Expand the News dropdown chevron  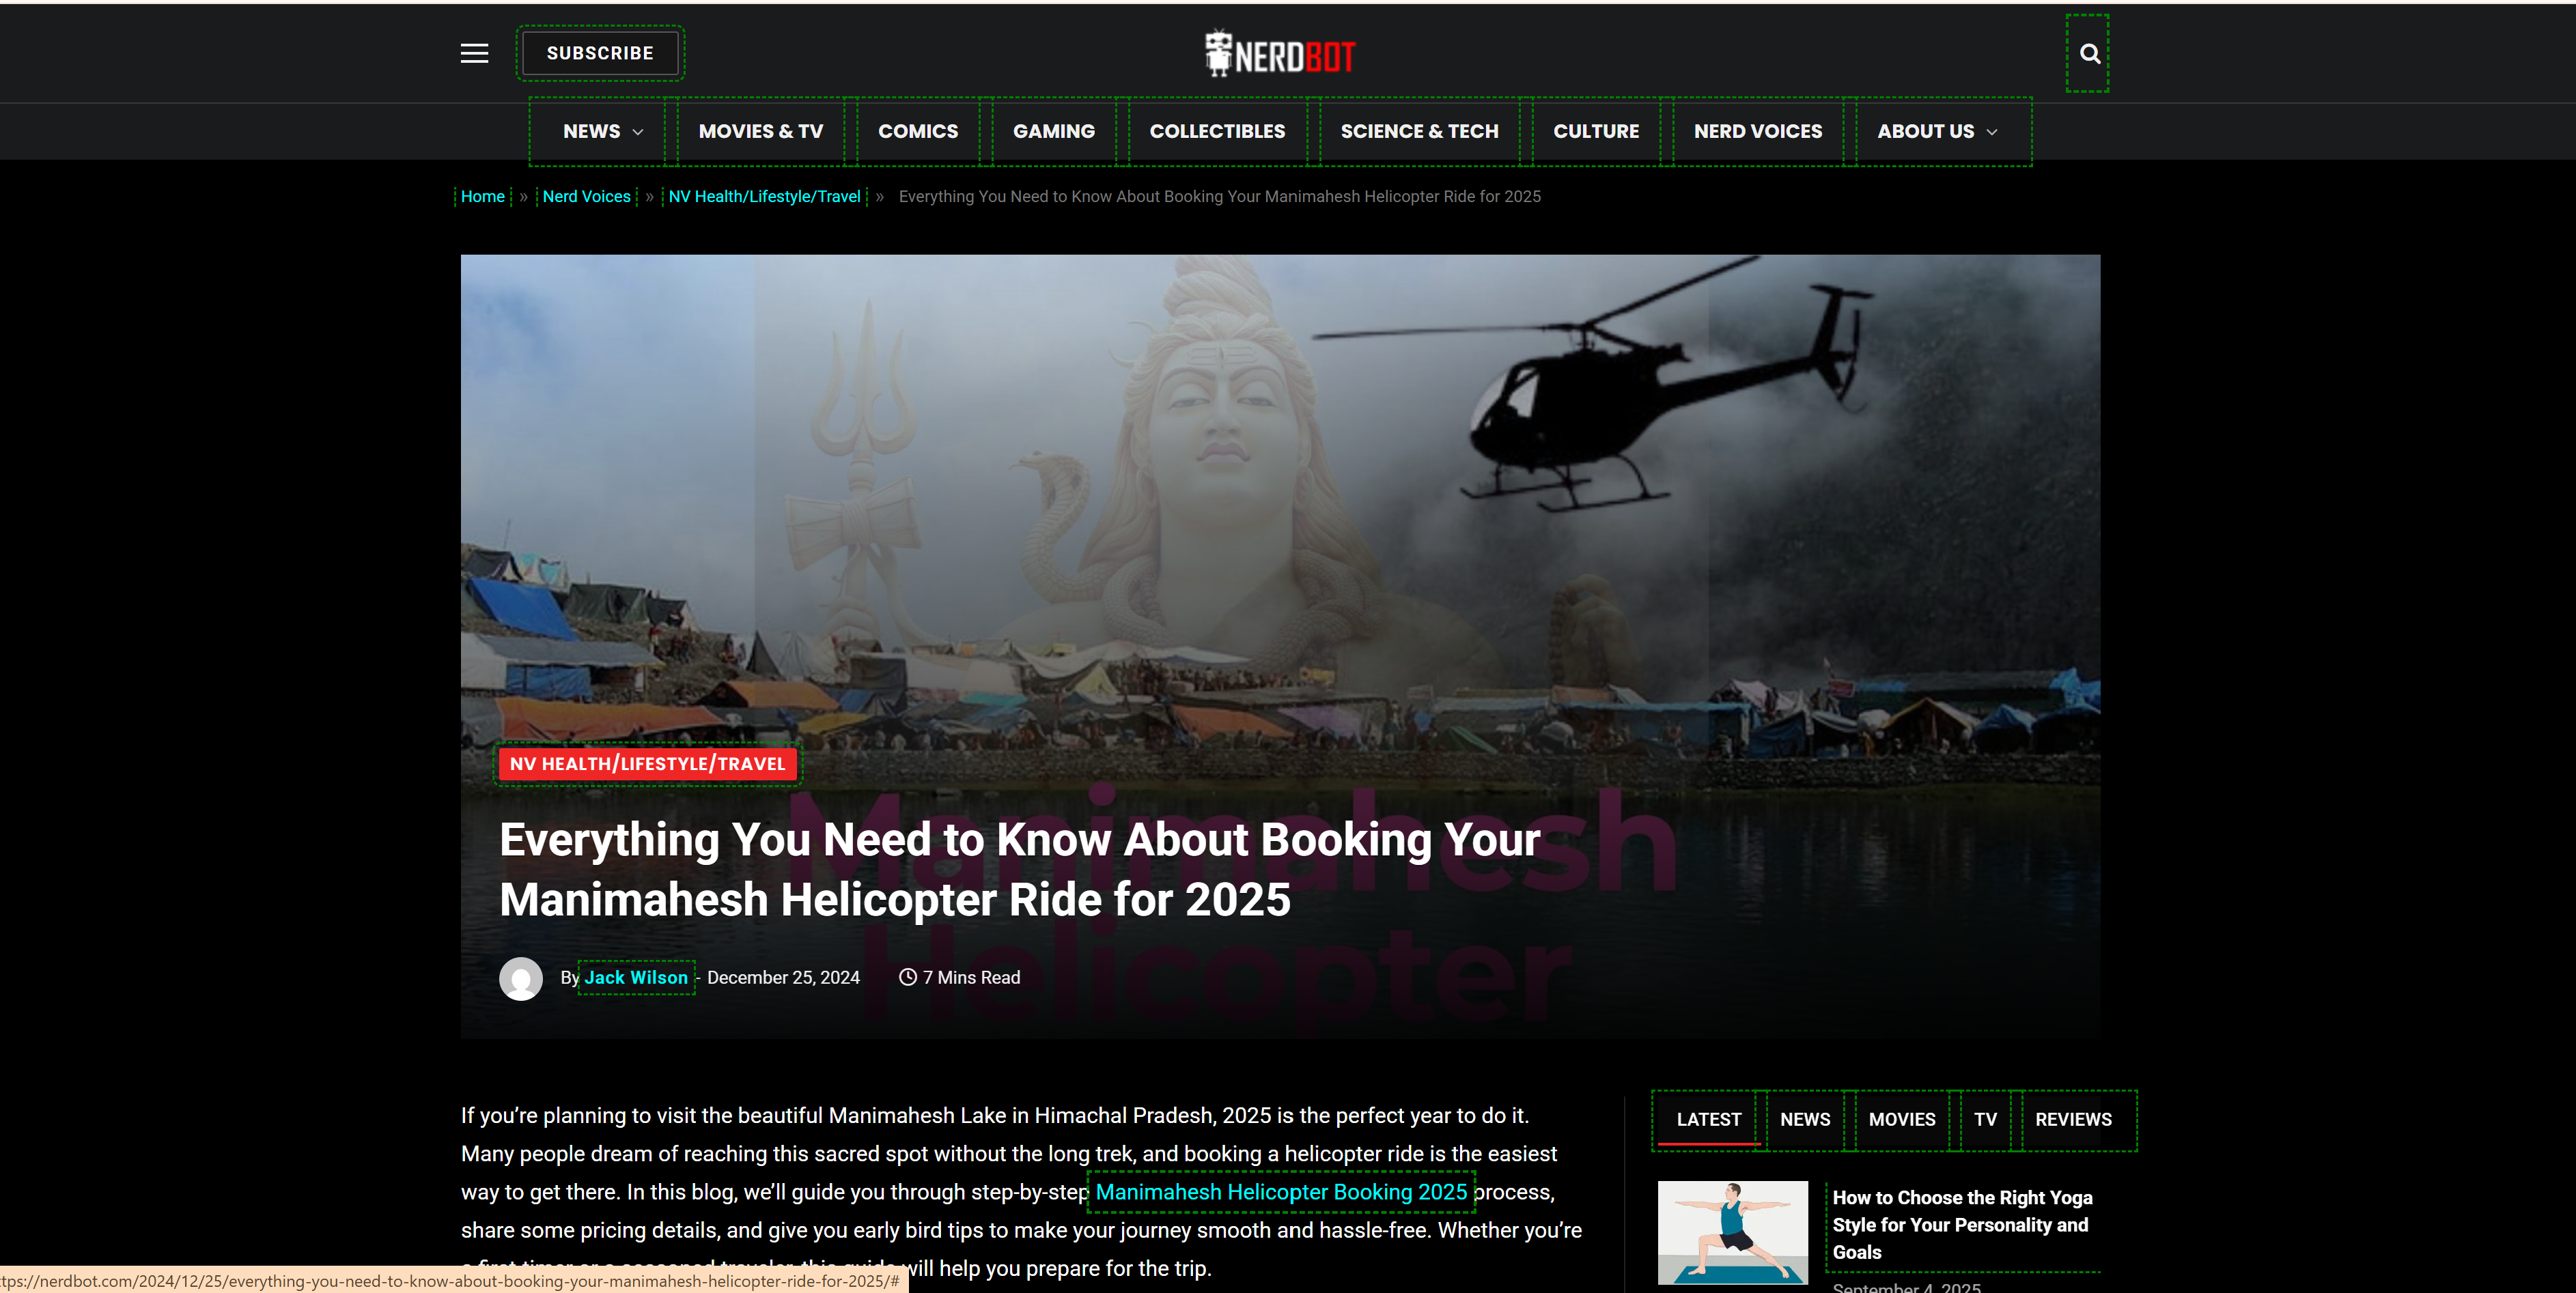click(x=638, y=132)
